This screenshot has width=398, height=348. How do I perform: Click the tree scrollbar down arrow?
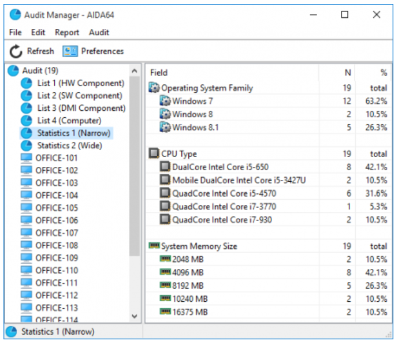tap(135, 316)
